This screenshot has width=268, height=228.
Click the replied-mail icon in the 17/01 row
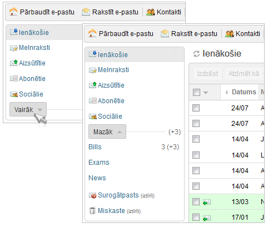[207, 217]
